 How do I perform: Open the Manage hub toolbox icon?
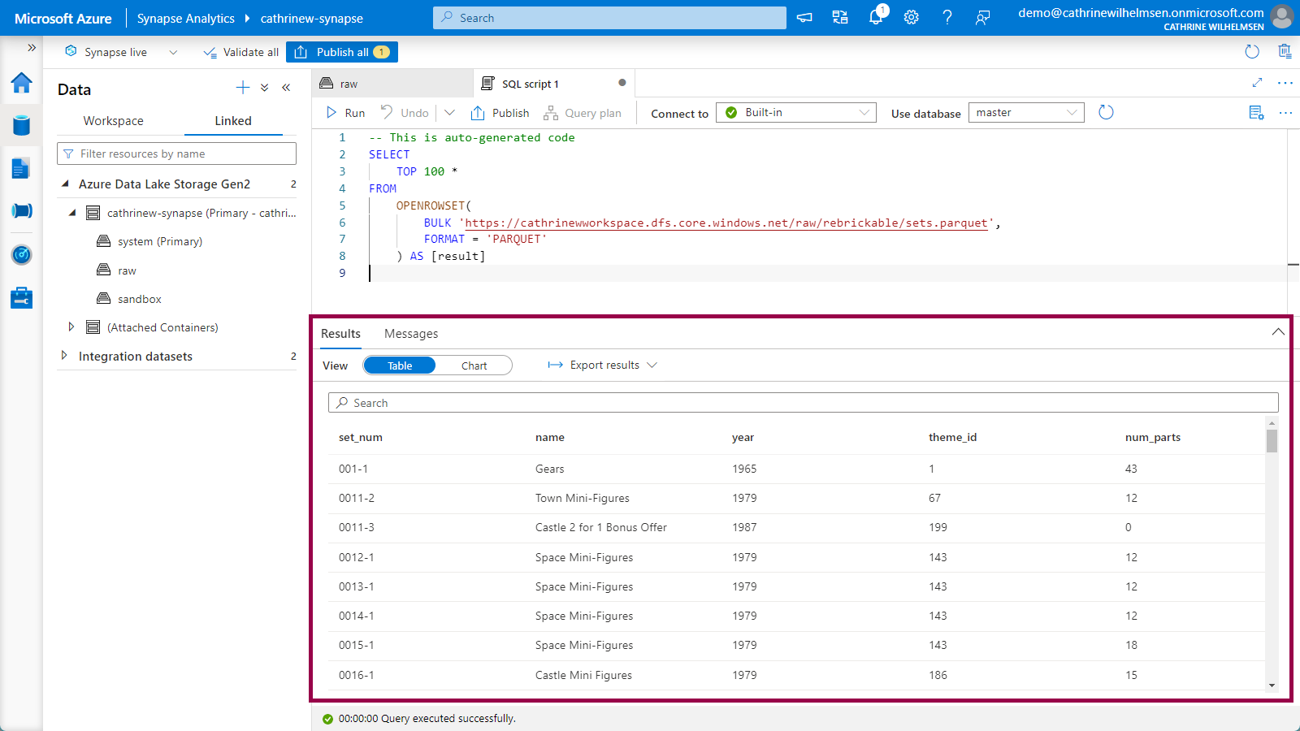[x=21, y=298]
